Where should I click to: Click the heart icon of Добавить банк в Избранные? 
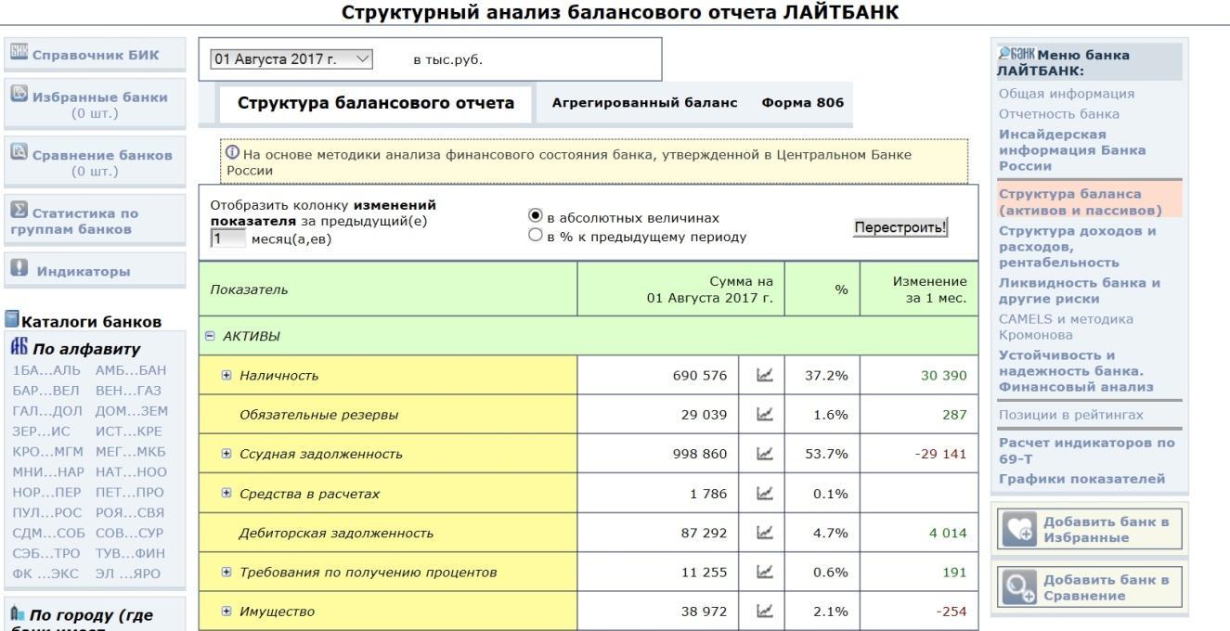[1017, 529]
